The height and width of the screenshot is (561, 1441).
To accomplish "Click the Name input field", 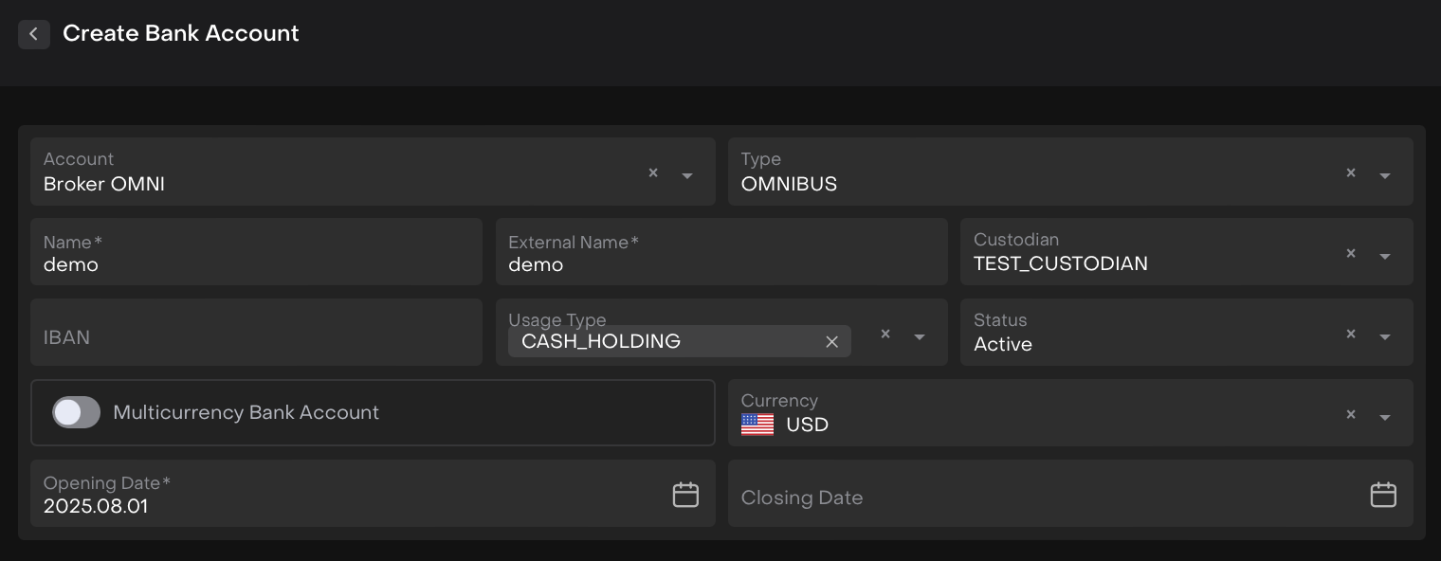I will point(256,263).
